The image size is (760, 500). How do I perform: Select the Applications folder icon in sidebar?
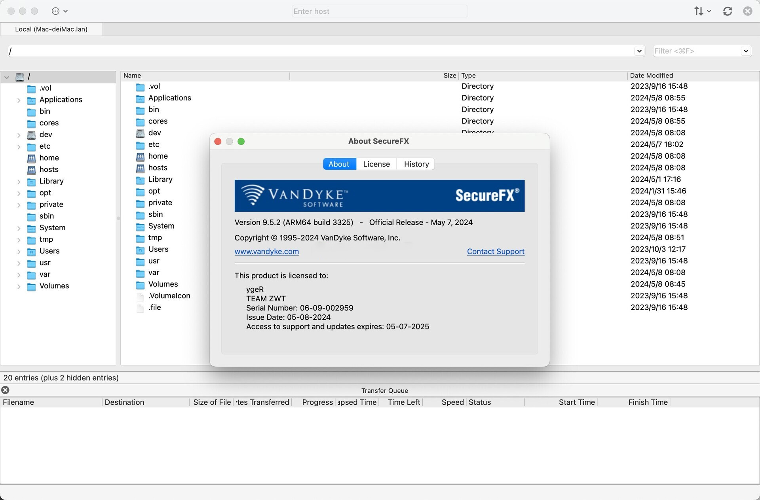pyautogui.click(x=31, y=100)
